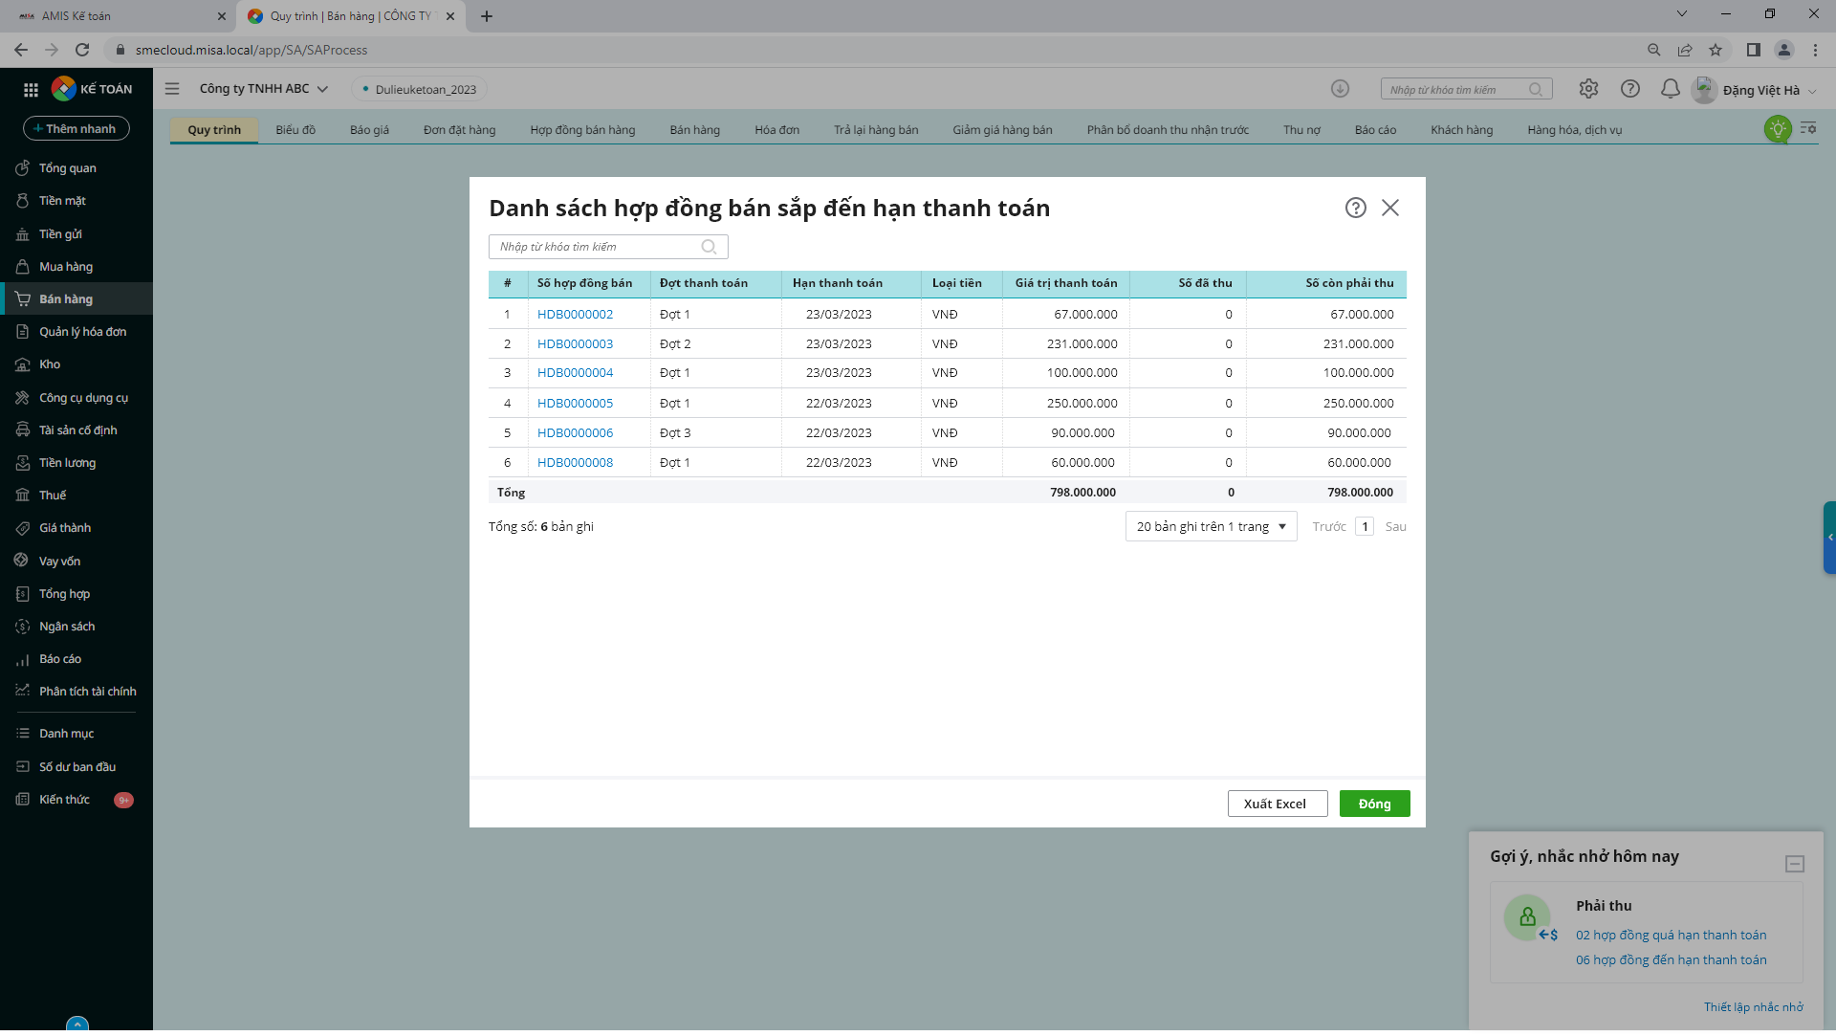The width and height of the screenshot is (1836, 1036).
Task: Open the records per page dropdown
Action: 1211,527
